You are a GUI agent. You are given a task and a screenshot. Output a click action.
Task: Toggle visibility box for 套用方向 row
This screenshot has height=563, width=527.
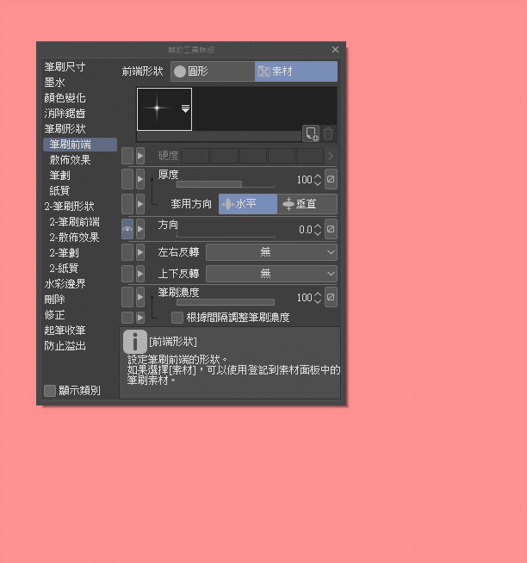(127, 204)
